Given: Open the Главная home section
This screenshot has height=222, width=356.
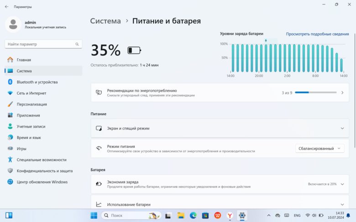Looking at the screenshot, I should coord(43,60).
